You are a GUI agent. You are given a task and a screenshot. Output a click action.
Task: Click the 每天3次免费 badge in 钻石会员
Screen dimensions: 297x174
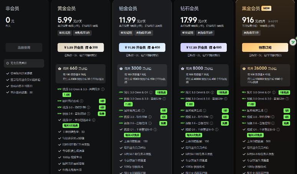click(x=192, y=135)
